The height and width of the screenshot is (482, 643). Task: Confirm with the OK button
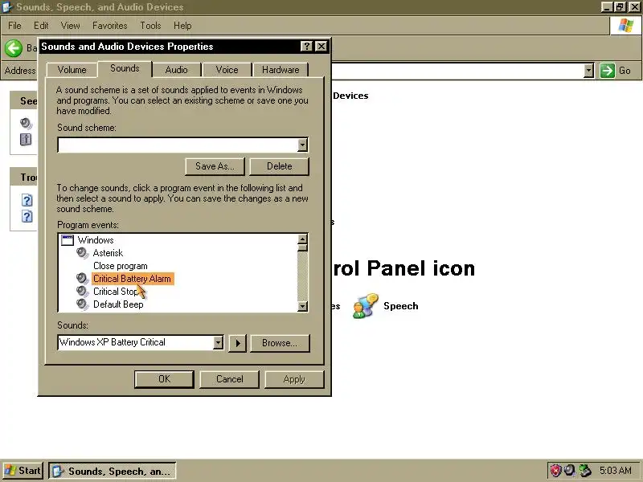[x=164, y=379]
